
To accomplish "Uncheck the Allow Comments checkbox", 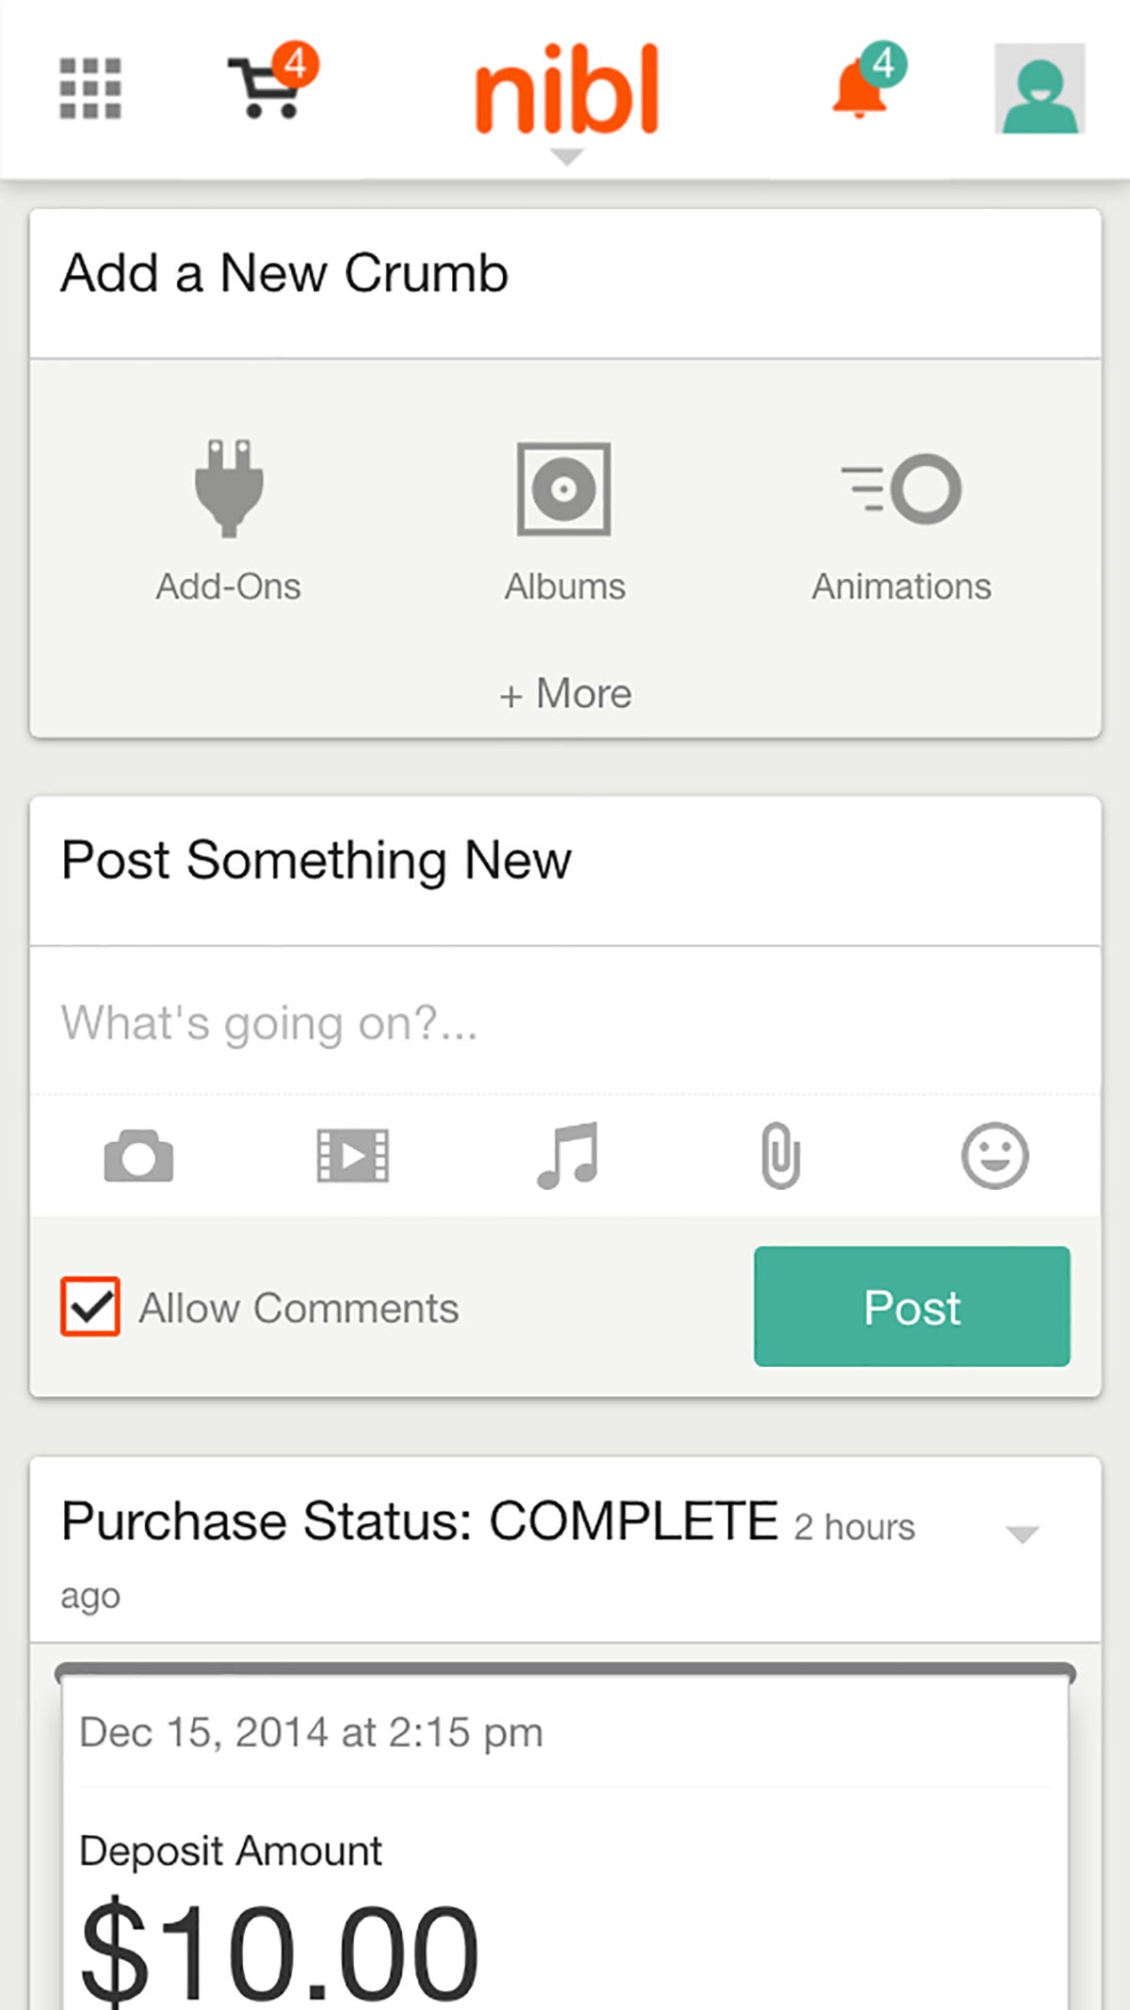I will click(x=90, y=1306).
